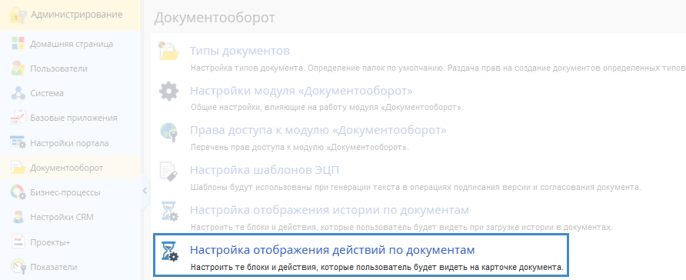Image resolution: width=686 pixels, height=280 pixels.
Task: Open Настройка отображения действий по документам
Action: (332, 250)
